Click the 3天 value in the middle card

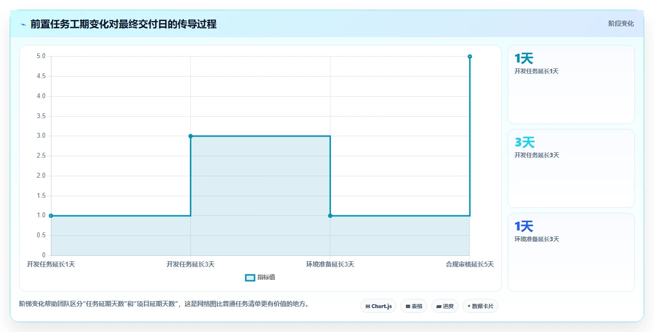524,143
